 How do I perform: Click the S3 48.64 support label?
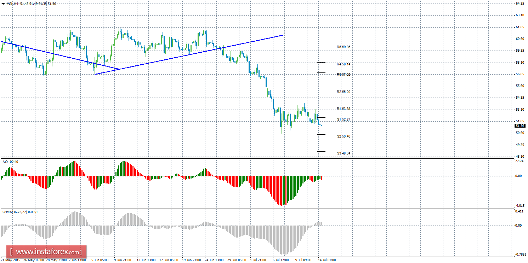tap(343, 153)
